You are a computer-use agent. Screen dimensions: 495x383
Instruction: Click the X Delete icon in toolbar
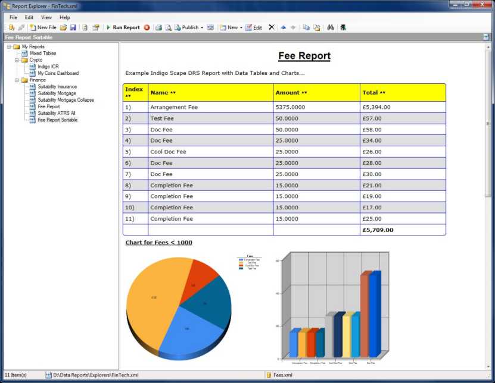[x=272, y=27]
